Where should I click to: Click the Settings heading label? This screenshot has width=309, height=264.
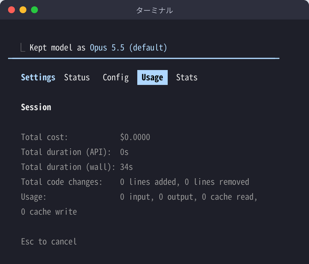point(38,77)
